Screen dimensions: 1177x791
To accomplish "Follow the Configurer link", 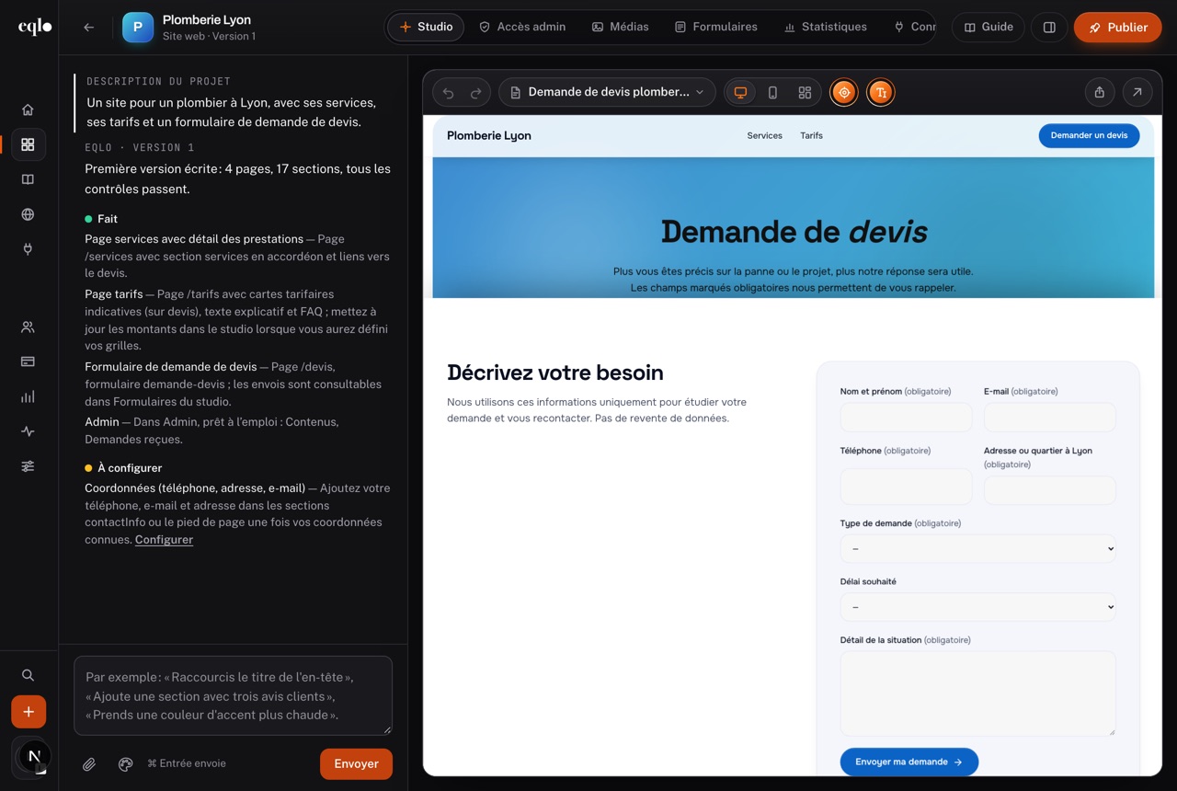I will [x=164, y=540].
